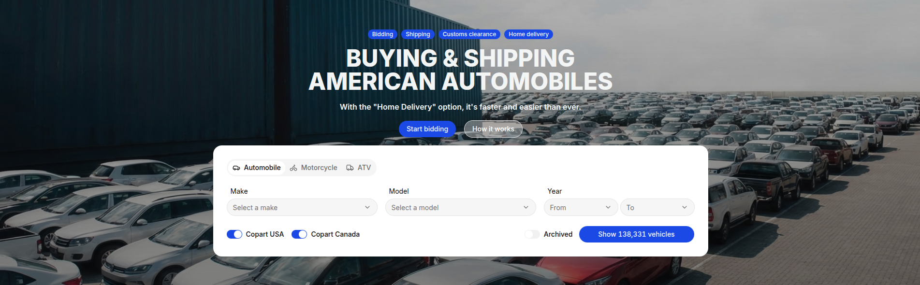Image resolution: width=920 pixels, height=285 pixels.
Task: Click the Year From chevron arrow
Action: [x=608, y=207]
